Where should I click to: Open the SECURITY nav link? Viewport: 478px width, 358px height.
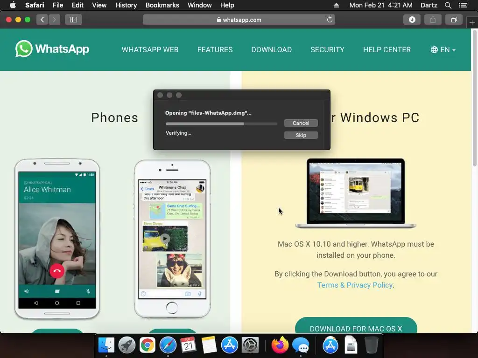coord(327,49)
